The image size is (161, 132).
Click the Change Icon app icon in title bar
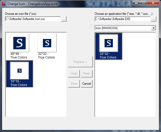point(4,4)
